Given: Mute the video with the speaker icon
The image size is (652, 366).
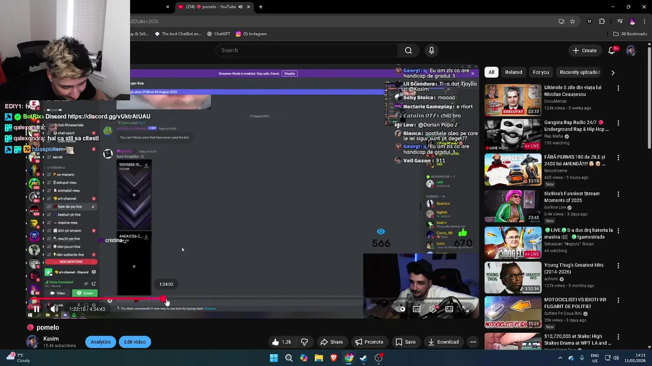Looking at the screenshot, I should tap(55, 309).
